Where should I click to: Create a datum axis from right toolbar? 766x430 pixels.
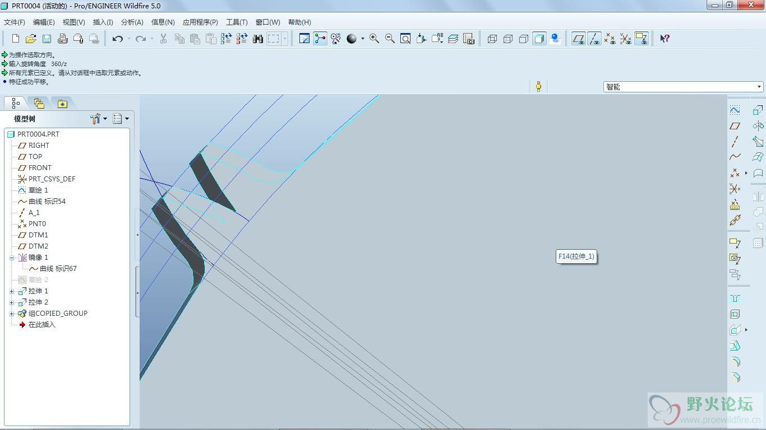[735, 142]
